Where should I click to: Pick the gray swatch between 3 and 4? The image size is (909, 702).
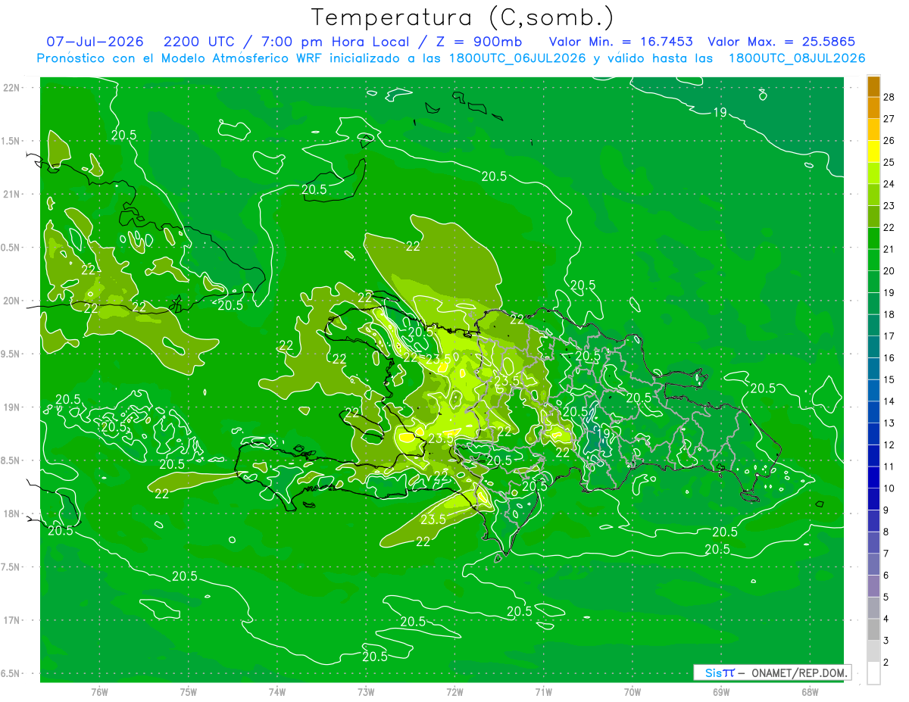(x=873, y=629)
